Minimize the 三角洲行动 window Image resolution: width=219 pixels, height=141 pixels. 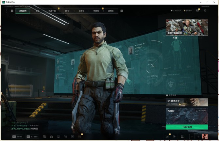(201, 2)
